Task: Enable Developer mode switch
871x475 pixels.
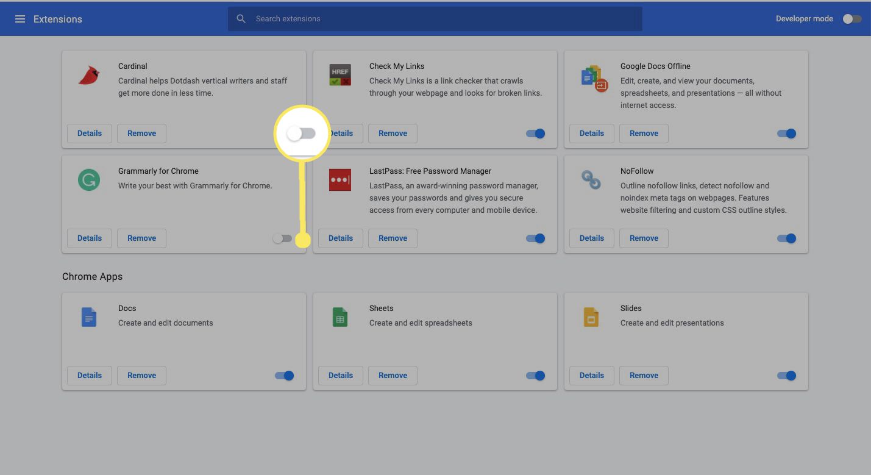Action: coord(852,19)
